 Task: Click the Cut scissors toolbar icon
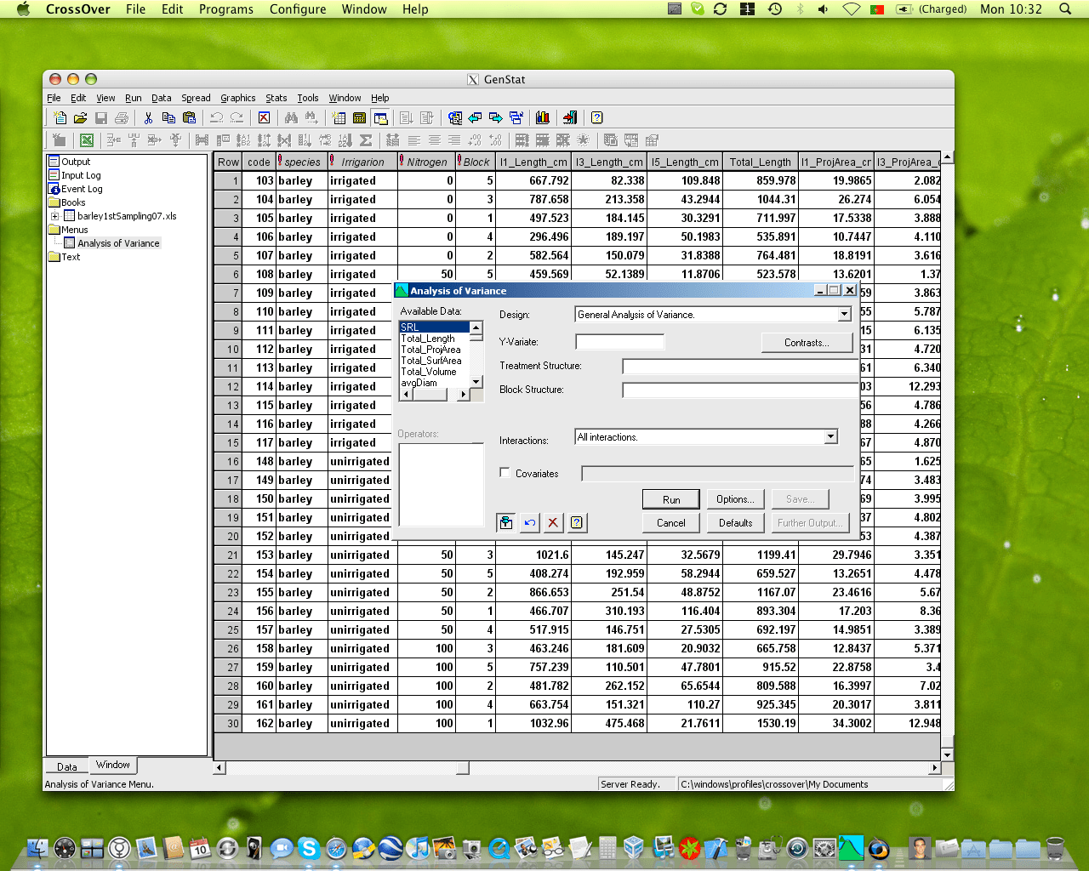tap(148, 118)
